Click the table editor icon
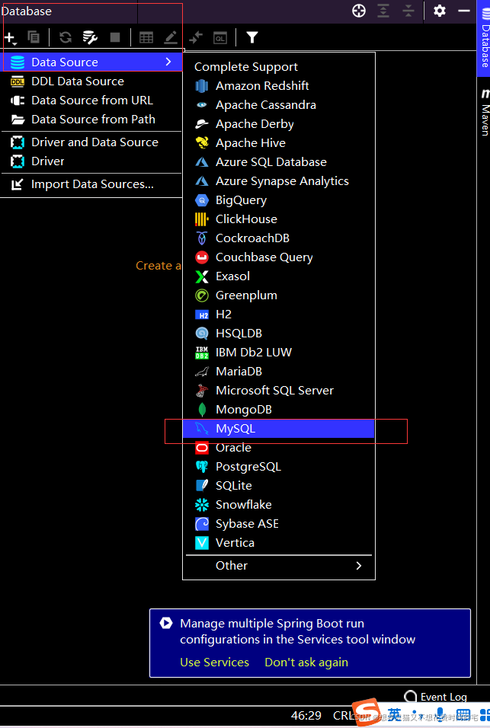490x728 pixels. [x=146, y=37]
